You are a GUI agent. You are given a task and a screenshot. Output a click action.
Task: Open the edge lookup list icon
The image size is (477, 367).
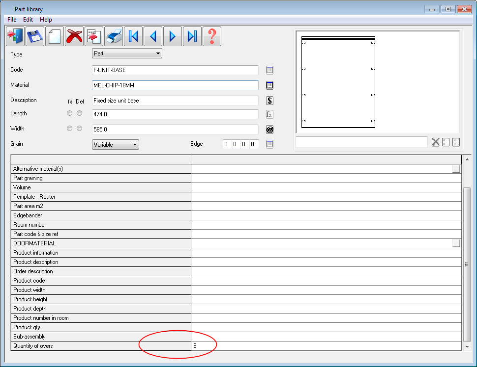269,144
